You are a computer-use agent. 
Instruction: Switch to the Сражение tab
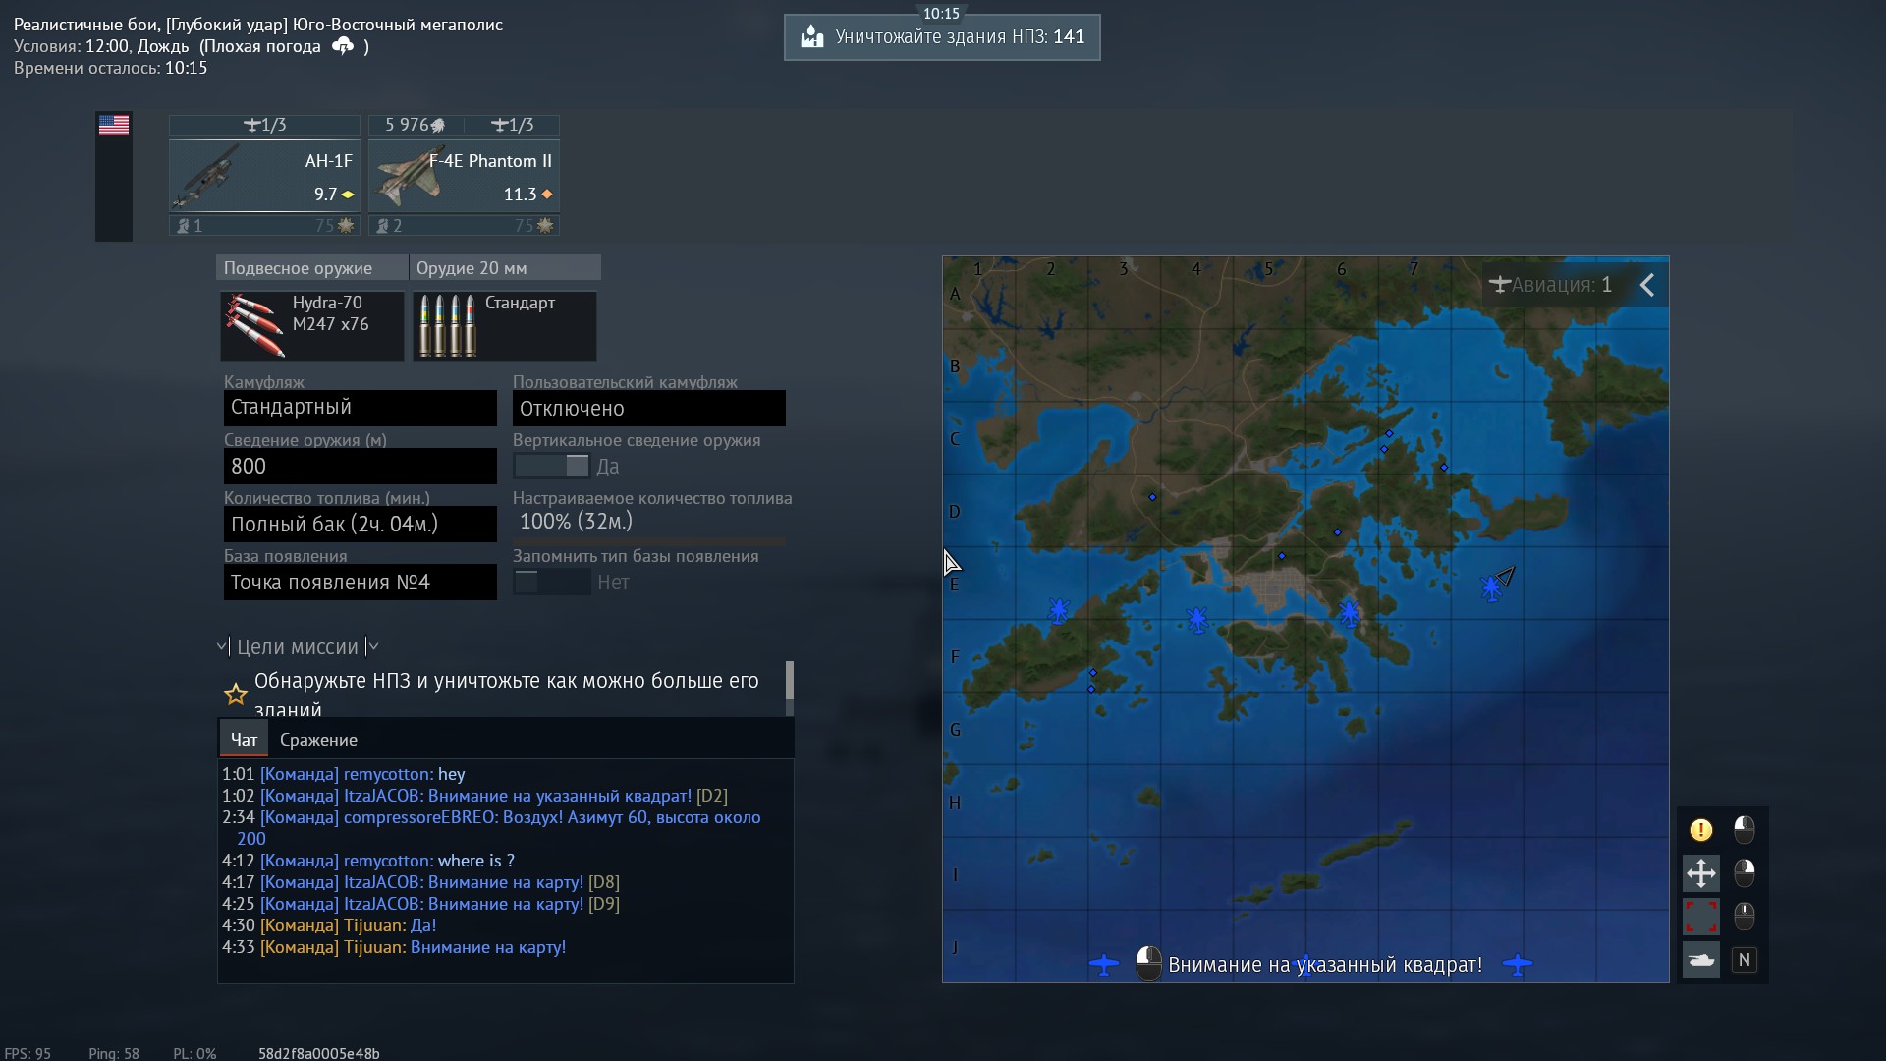[x=318, y=740]
